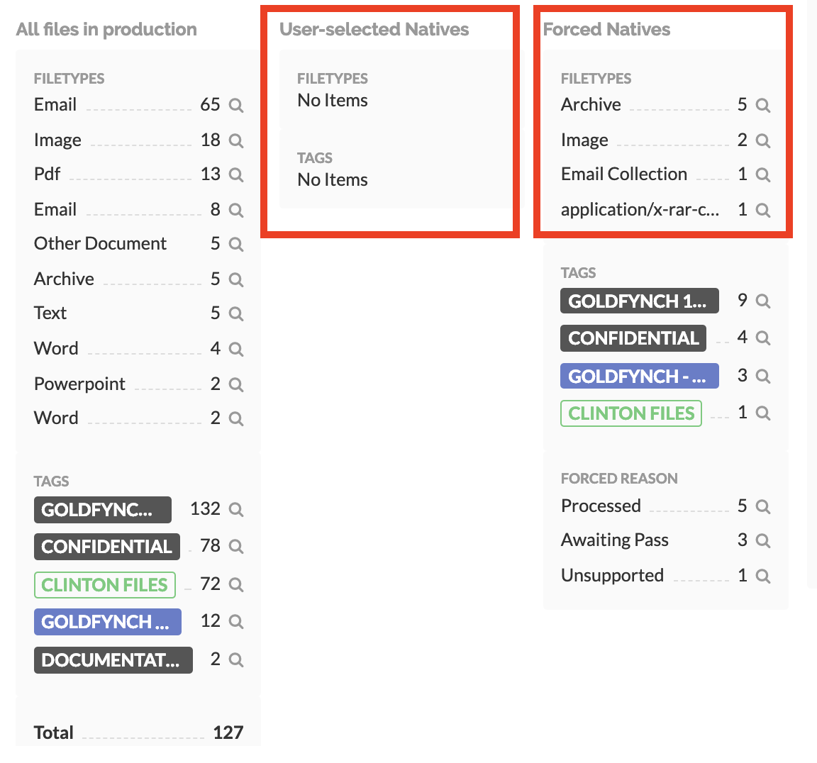Search the Text filetype in production
Screen dimensions: 817x763
[x=236, y=313]
